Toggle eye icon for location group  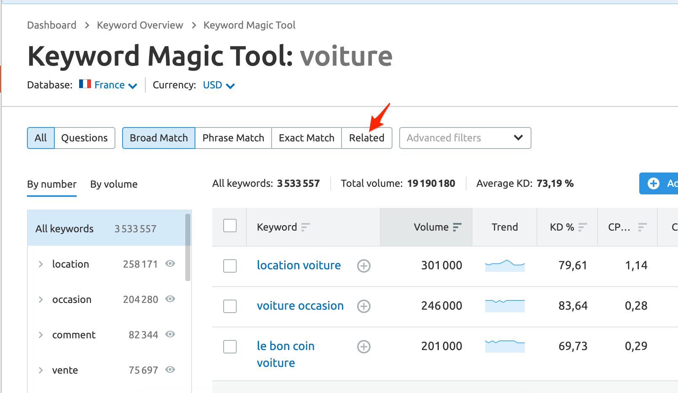pos(170,264)
